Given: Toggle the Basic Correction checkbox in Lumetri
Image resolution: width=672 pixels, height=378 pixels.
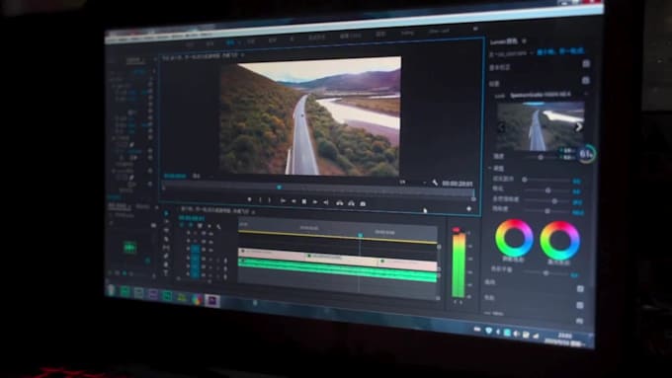Looking at the screenshot, I should pyautogui.click(x=586, y=64).
